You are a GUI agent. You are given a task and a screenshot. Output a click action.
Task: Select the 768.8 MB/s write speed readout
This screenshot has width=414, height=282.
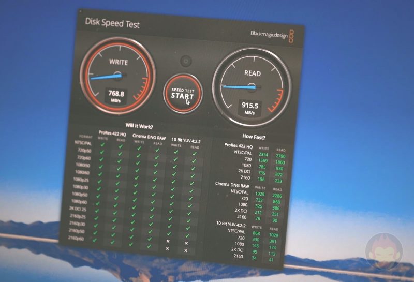tap(116, 95)
